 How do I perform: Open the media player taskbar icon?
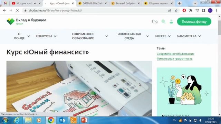point(39,120)
